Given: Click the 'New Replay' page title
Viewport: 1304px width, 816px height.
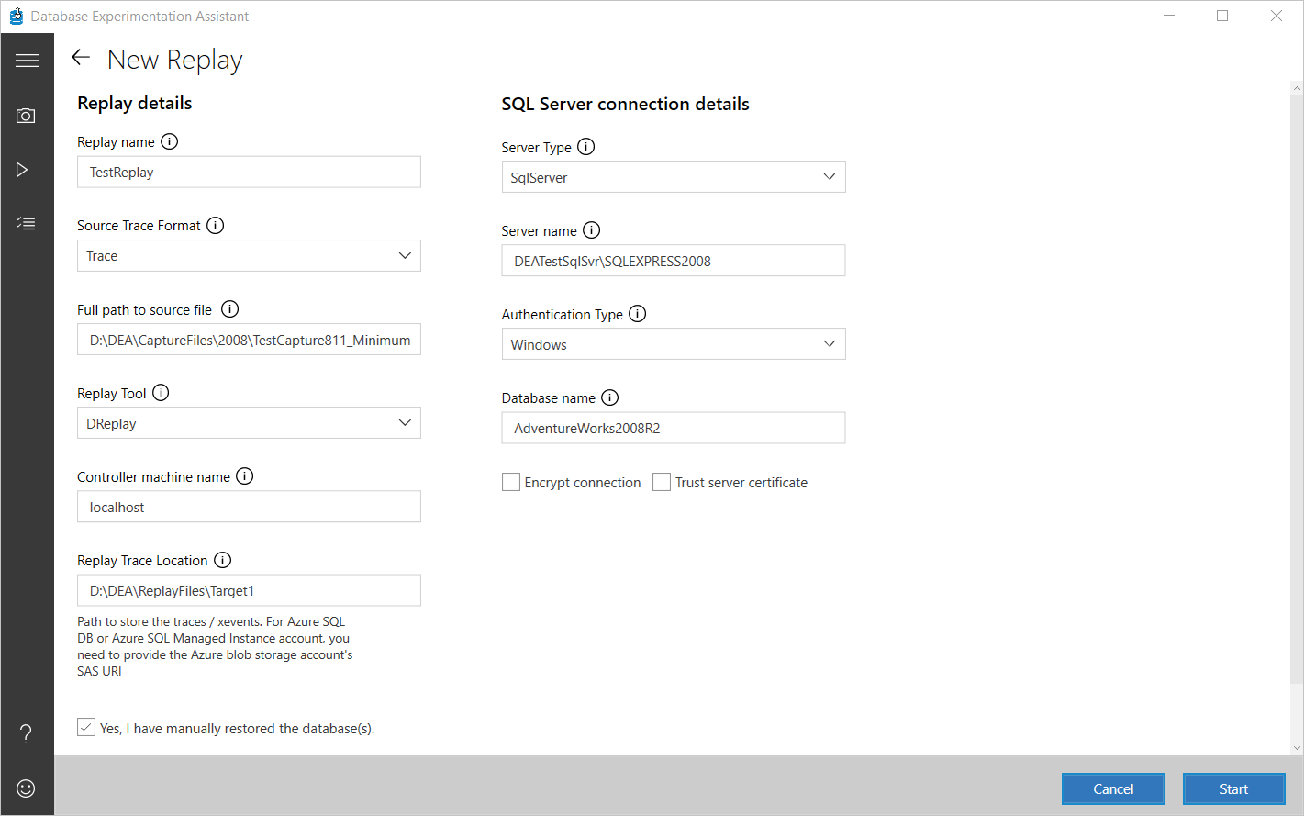Looking at the screenshot, I should click(174, 60).
